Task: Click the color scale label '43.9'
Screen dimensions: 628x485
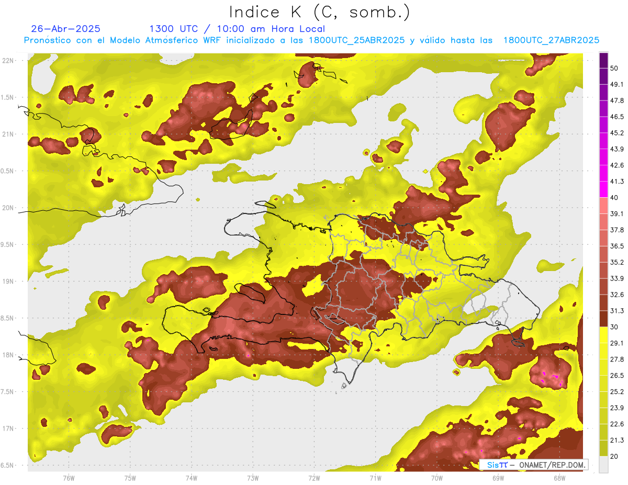Action: [x=616, y=149]
